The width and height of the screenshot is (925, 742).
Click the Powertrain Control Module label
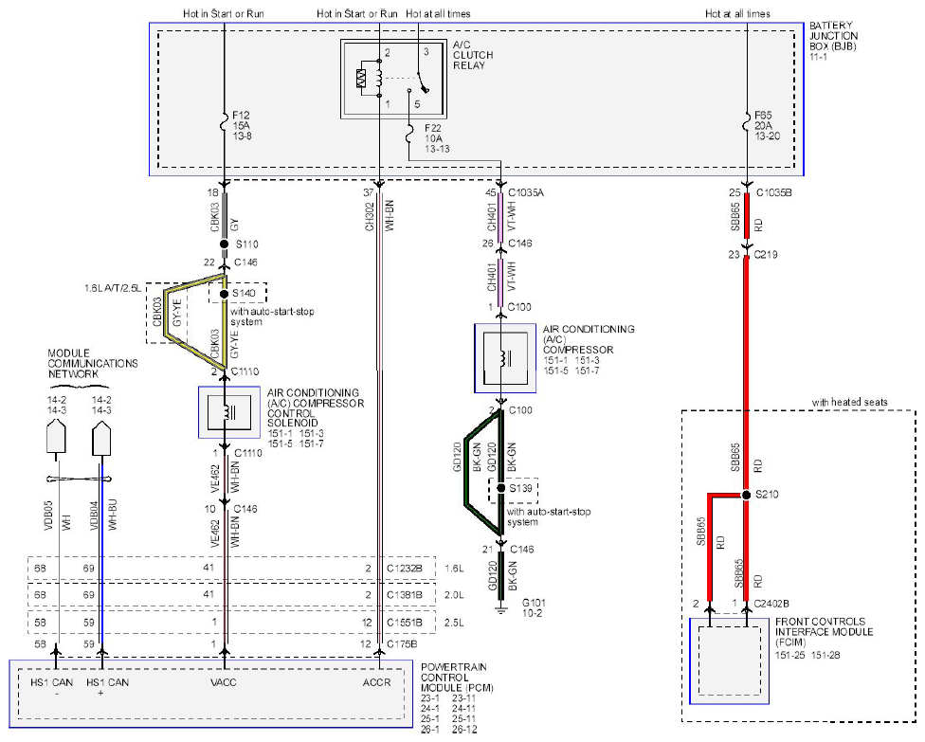click(457, 678)
